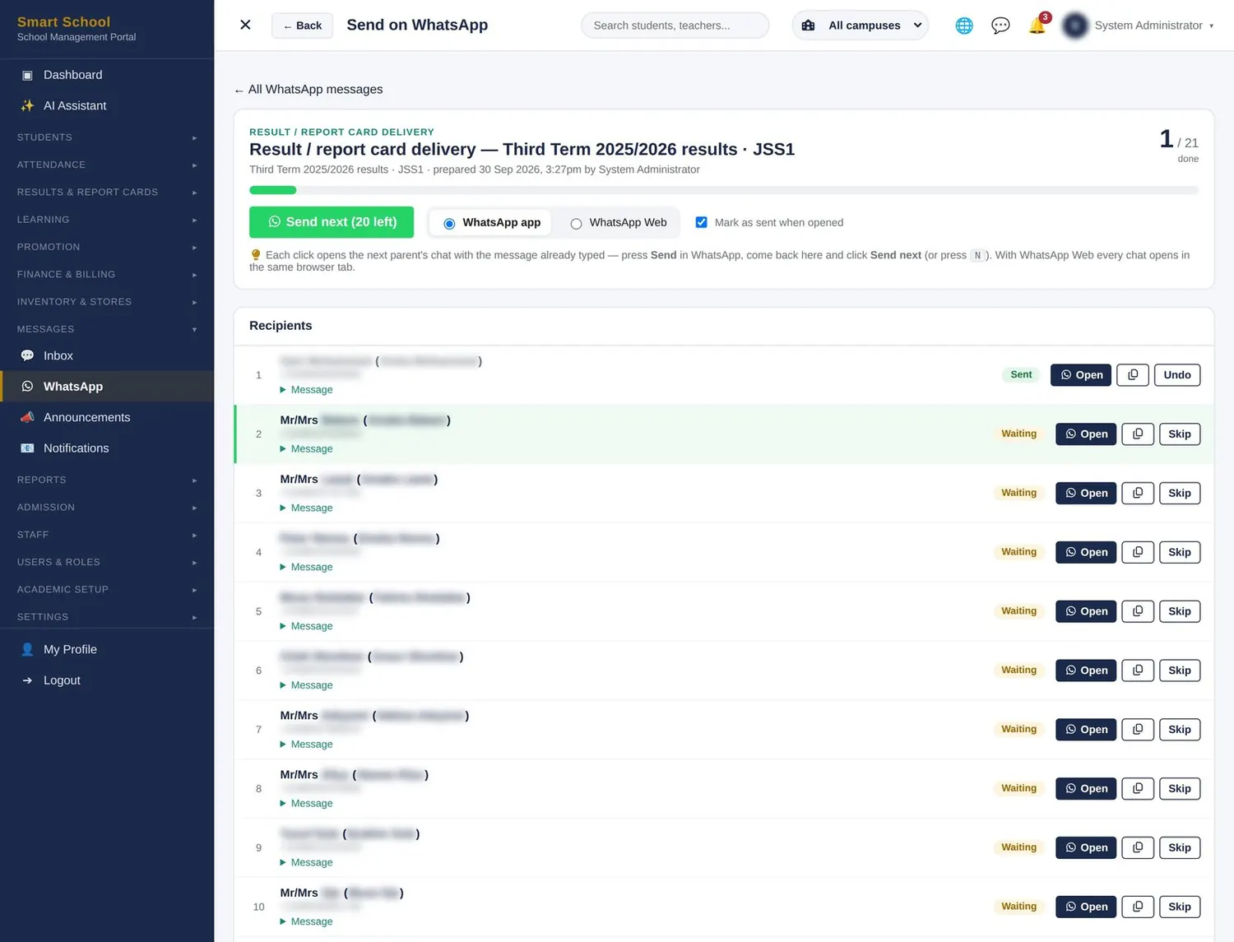
Task: Copy message for recipient row 2
Action: pos(1138,434)
